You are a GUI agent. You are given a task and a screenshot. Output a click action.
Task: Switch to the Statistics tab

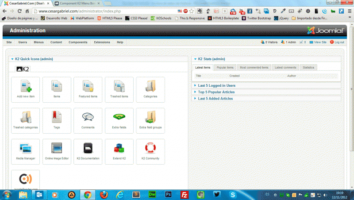click(x=308, y=68)
